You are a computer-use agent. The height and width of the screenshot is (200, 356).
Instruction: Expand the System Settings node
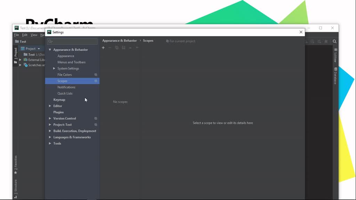tap(54, 68)
